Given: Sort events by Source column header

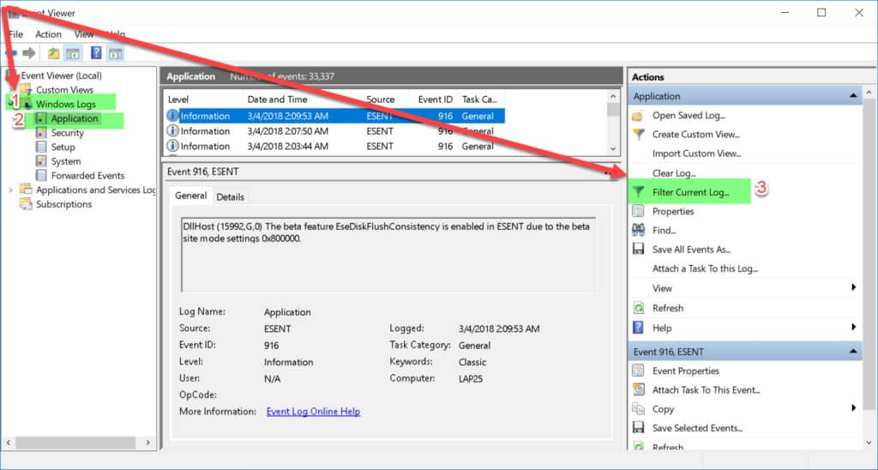Looking at the screenshot, I should (x=386, y=99).
